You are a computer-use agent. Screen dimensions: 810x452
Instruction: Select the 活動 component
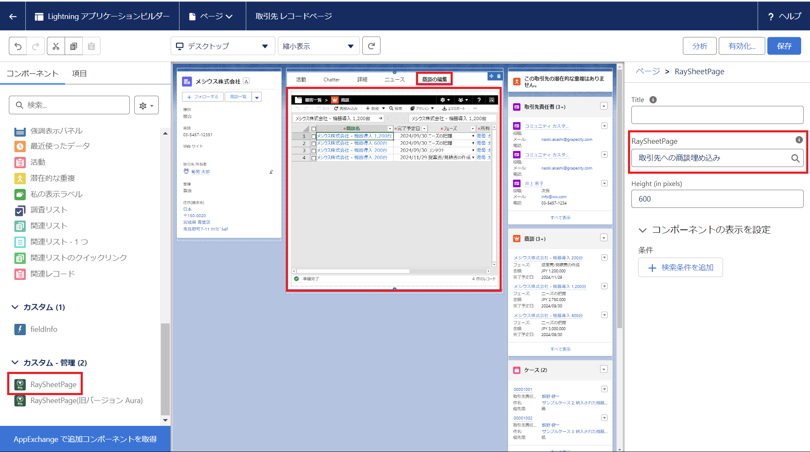(30, 162)
